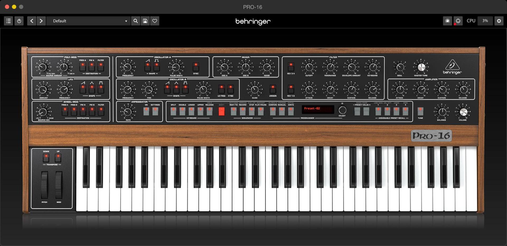Turn on the Arpeggiator ON switch
Screen dimensions: 507x246
(146, 112)
